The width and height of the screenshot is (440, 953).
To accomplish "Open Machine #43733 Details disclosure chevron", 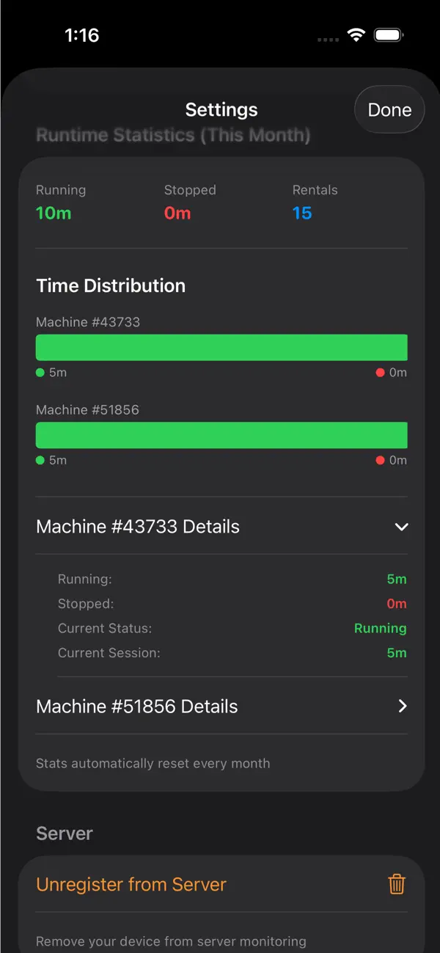I will pyautogui.click(x=402, y=527).
